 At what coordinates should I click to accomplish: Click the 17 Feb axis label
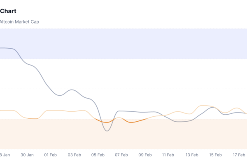[x=239, y=155]
